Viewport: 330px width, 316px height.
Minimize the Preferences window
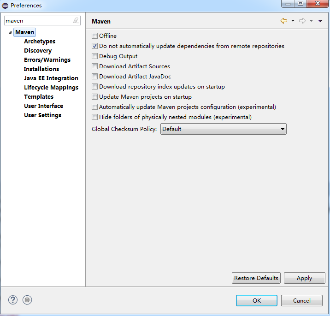click(x=288, y=4)
